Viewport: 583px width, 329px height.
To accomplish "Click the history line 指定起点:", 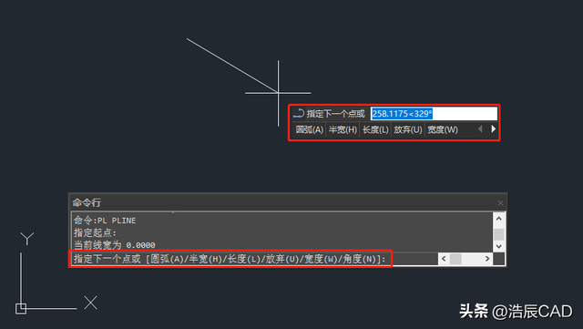I will [x=95, y=233].
